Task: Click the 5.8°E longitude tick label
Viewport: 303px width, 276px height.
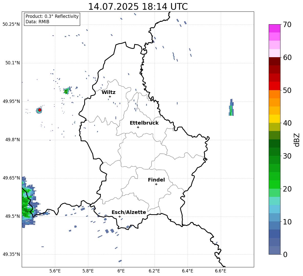Action: tap(88, 271)
